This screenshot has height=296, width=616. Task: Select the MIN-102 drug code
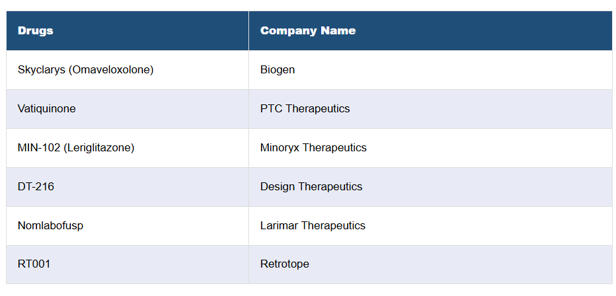39,147
